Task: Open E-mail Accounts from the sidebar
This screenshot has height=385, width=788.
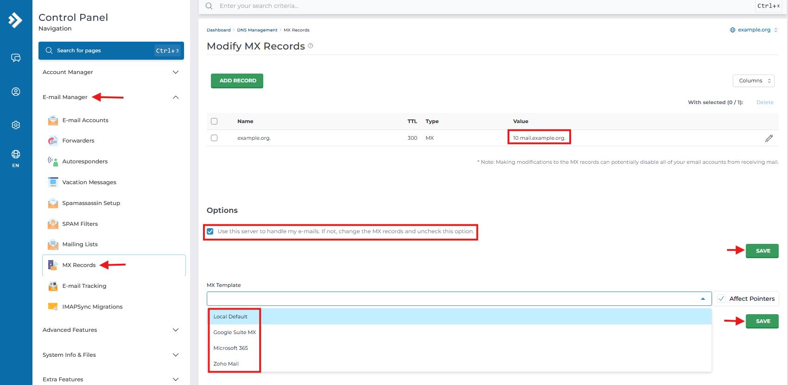Action: [85, 120]
